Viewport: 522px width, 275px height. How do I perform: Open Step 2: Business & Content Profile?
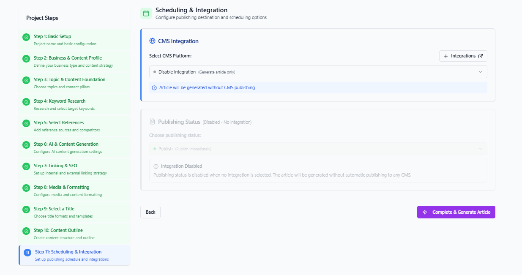coord(74,61)
